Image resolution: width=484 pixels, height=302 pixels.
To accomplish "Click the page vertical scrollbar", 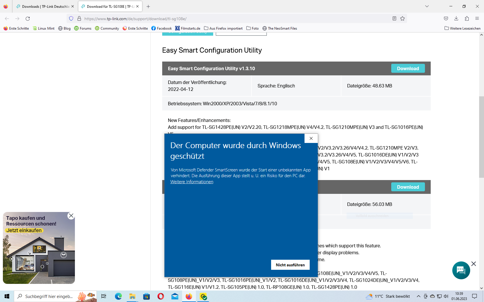I will tap(481, 137).
